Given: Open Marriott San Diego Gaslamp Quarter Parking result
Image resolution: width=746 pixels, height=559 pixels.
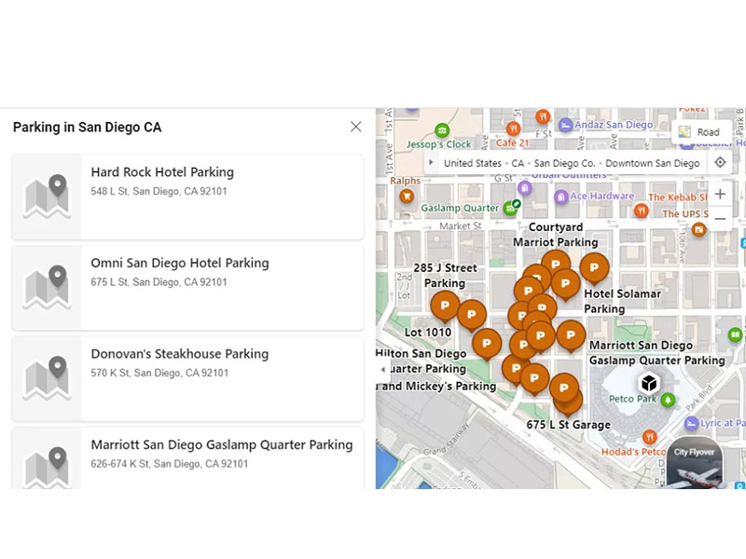Looking at the screenshot, I should pos(187,457).
